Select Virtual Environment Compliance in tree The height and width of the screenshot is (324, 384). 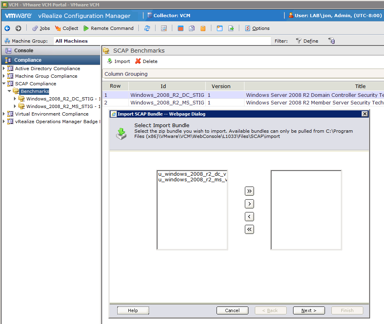pyautogui.click(x=52, y=114)
